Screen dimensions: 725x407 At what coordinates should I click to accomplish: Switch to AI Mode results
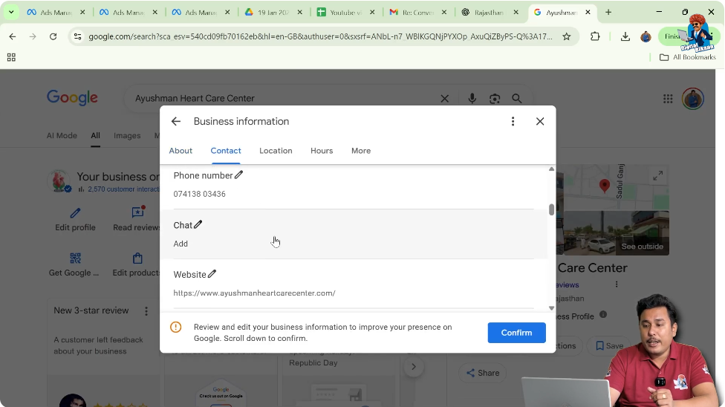pyautogui.click(x=62, y=135)
